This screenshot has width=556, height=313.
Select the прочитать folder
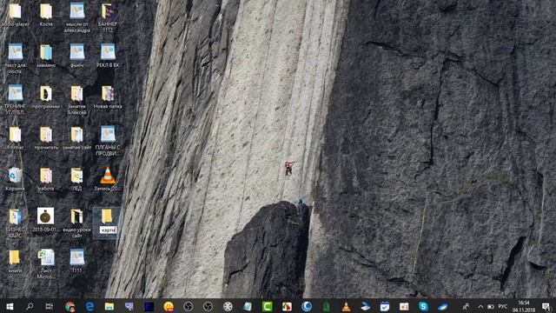pyautogui.click(x=46, y=138)
